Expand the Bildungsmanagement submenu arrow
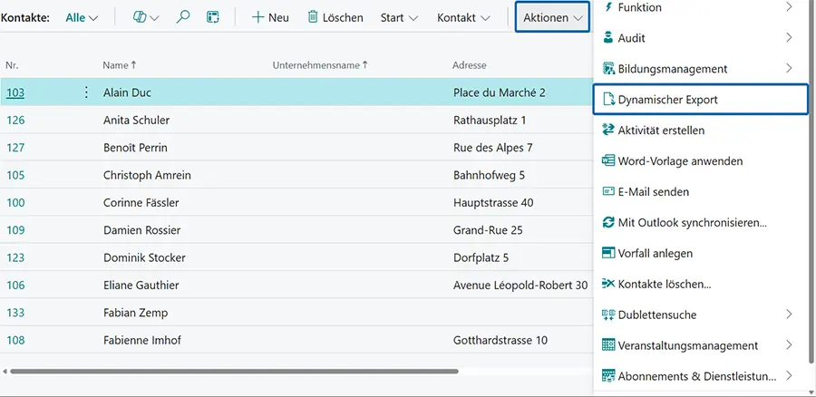Image resolution: width=816 pixels, height=397 pixels. [x=789, y=68]
